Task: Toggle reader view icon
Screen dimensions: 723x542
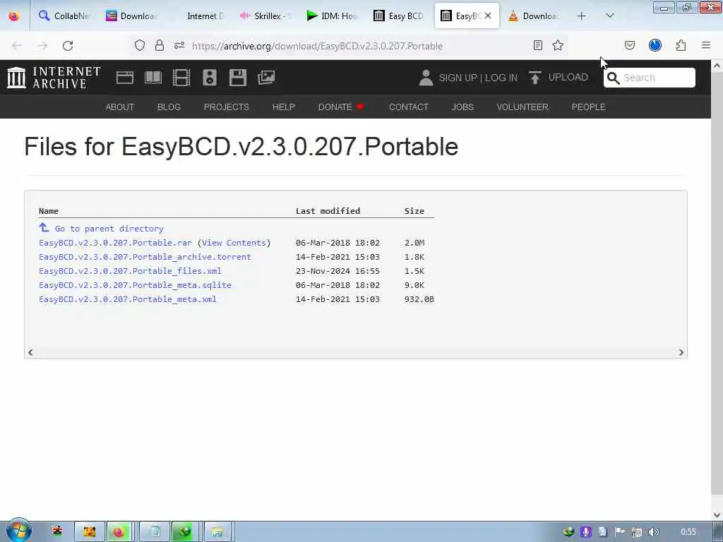Action: 537,45
